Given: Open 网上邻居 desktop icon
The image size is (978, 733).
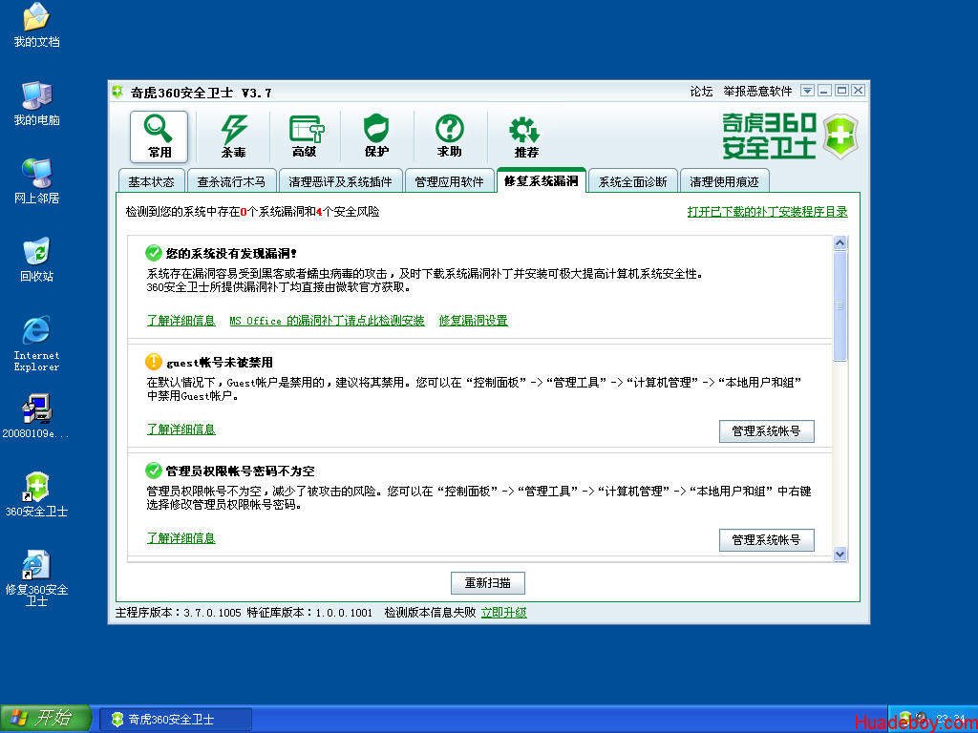Looking at the screenshot, I should 36,181.
